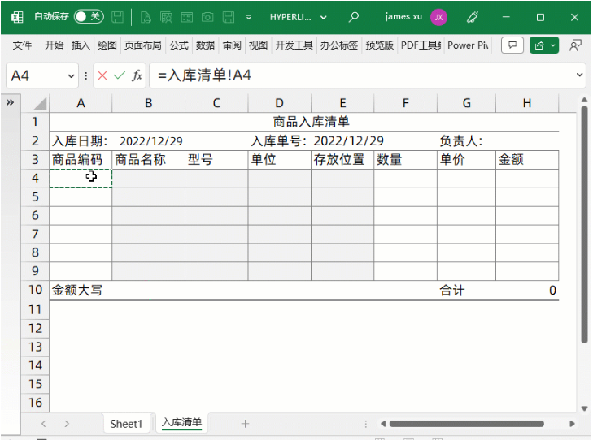Open the Customize Quick Access Toolbar dropdown

[248, 17]
